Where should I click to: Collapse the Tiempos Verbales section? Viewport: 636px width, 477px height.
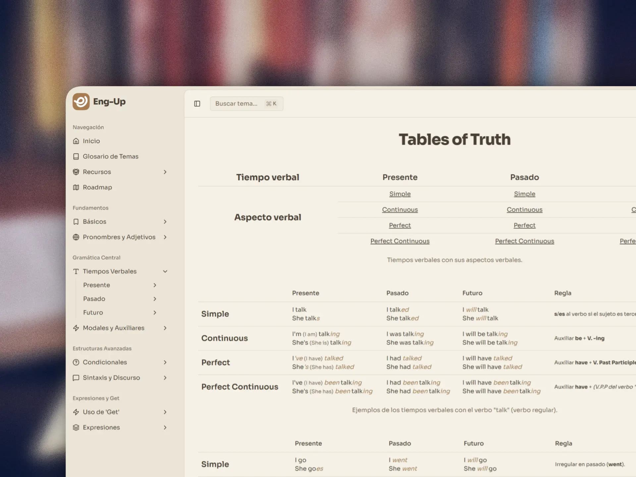coord(165,271)
